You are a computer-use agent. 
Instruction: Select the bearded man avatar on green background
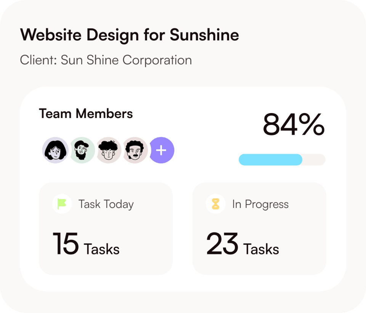(x=82, y=150)
